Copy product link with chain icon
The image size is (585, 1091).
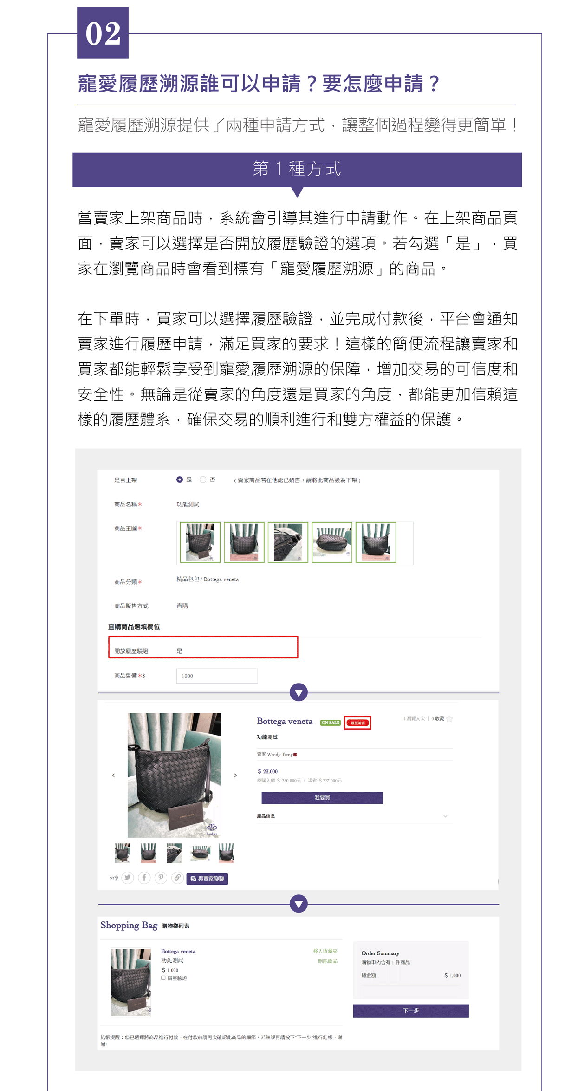pyautogui.click(x=177, y=878)
